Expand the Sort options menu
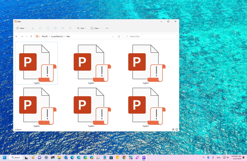 click(x=81, y=28)
